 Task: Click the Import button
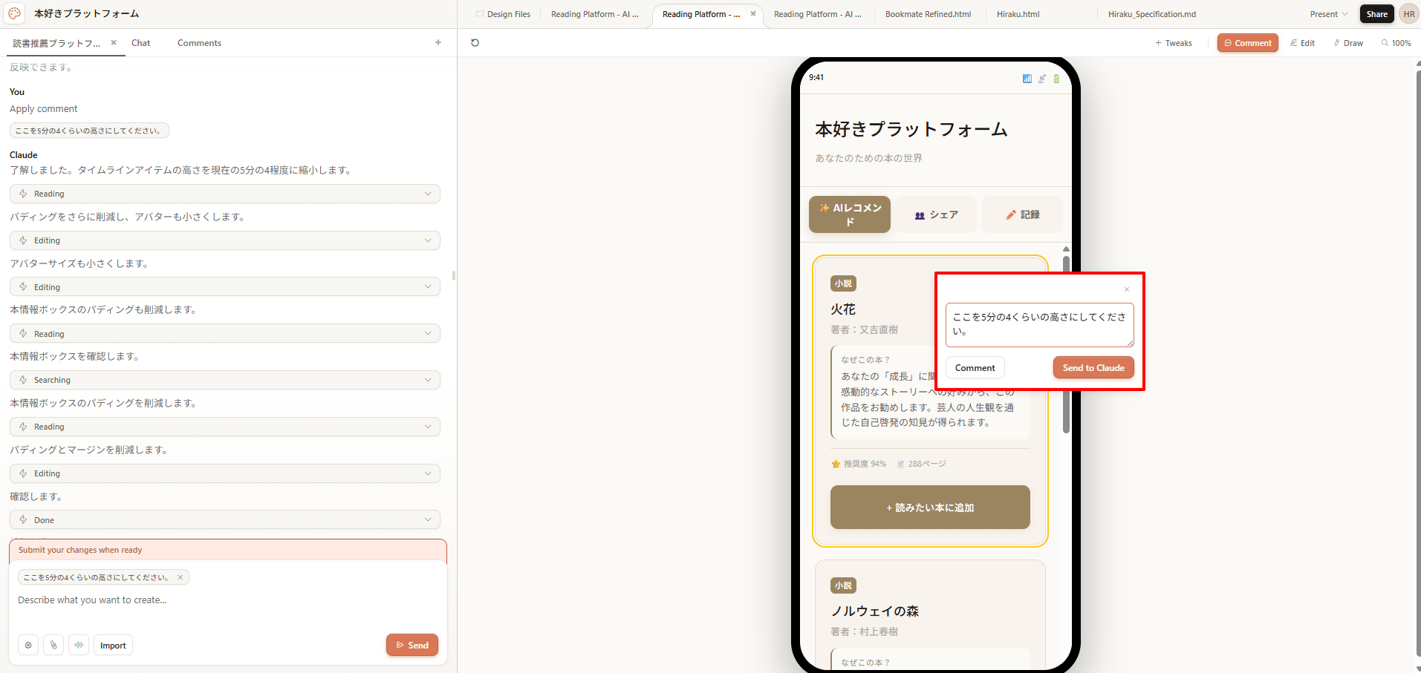click(113, 646)
